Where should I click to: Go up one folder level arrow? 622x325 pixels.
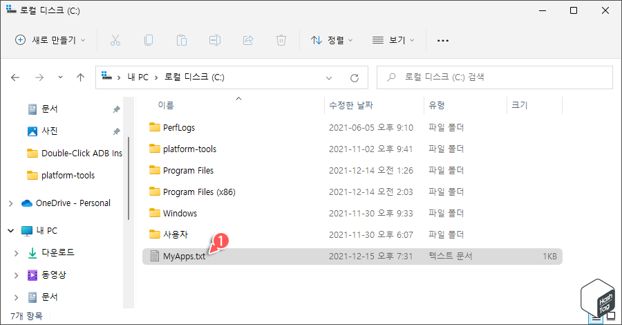(x=81, y=77)
